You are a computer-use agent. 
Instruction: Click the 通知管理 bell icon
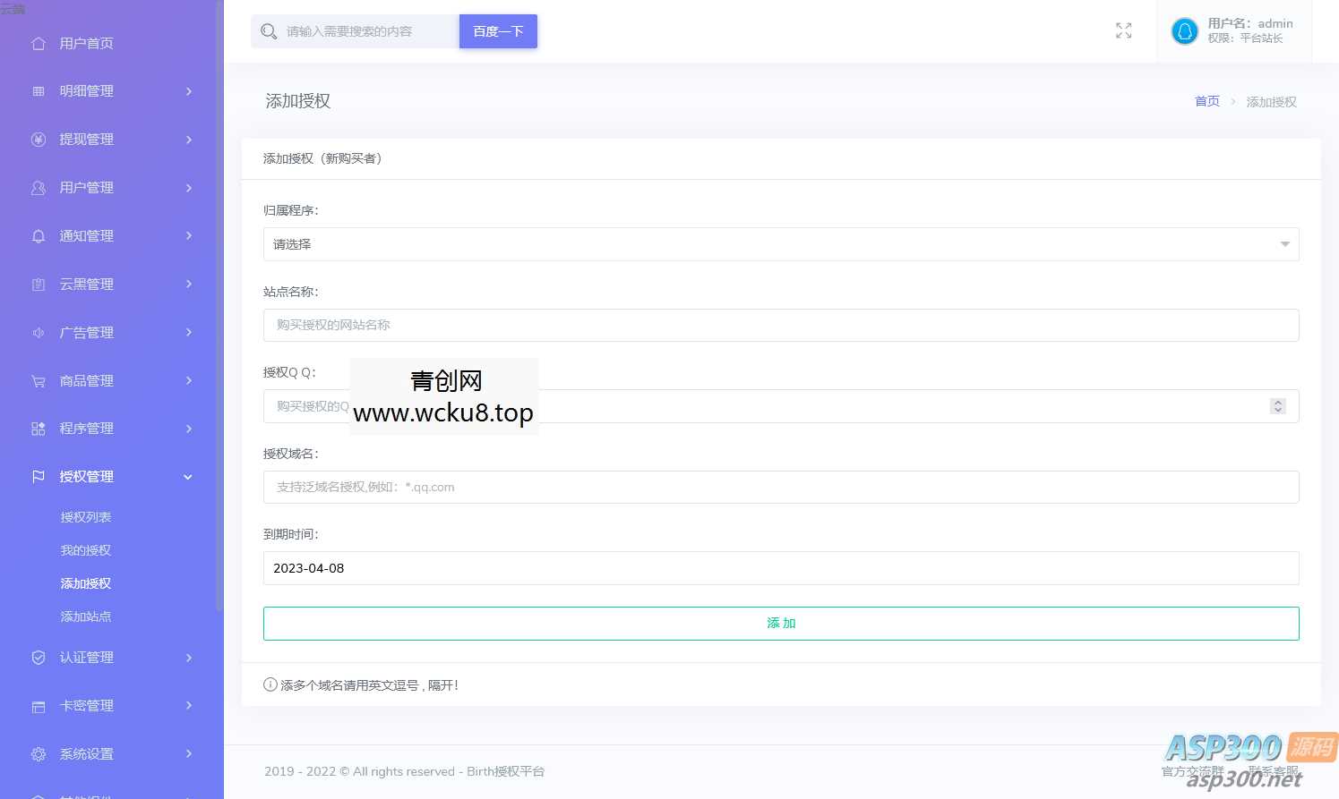point(39,235)
